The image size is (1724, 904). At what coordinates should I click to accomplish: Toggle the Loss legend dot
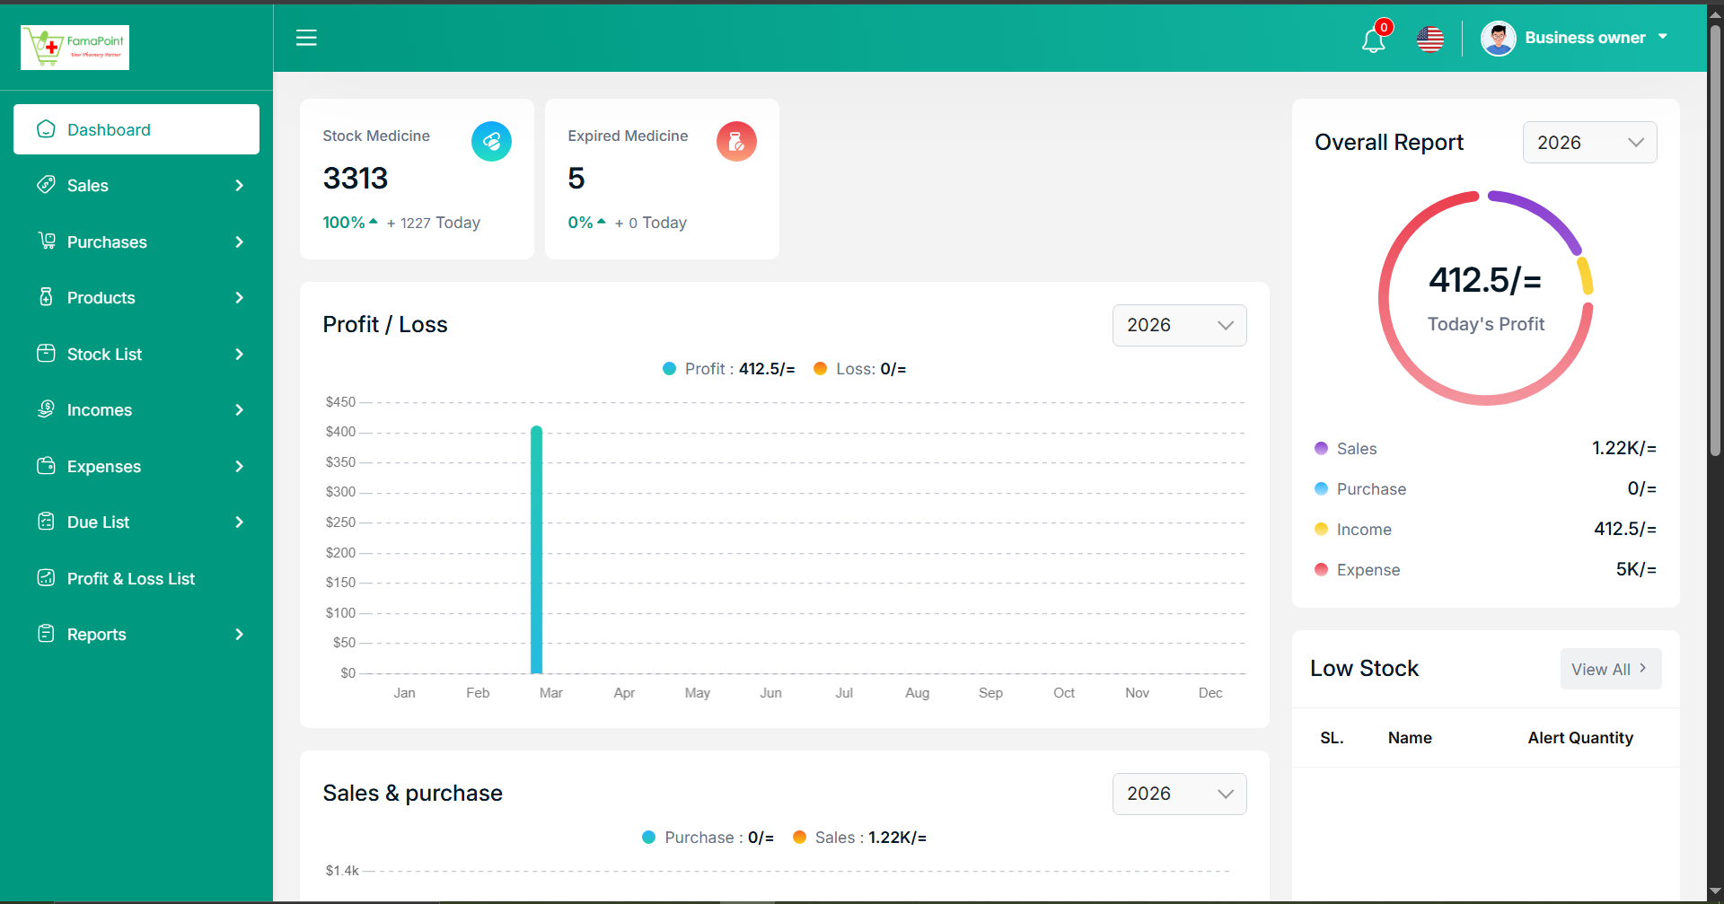point(820,368)
